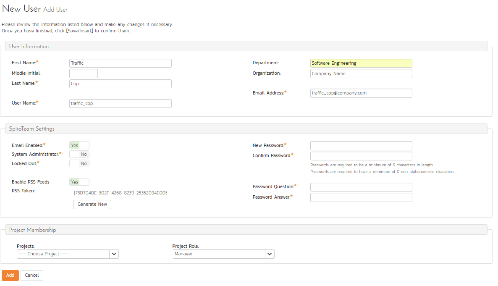Image resolution: width=498 pixels, height=286 pixels.
Task: Click the Password Question field
Action: pyautogui.click(x=361, y=187)
